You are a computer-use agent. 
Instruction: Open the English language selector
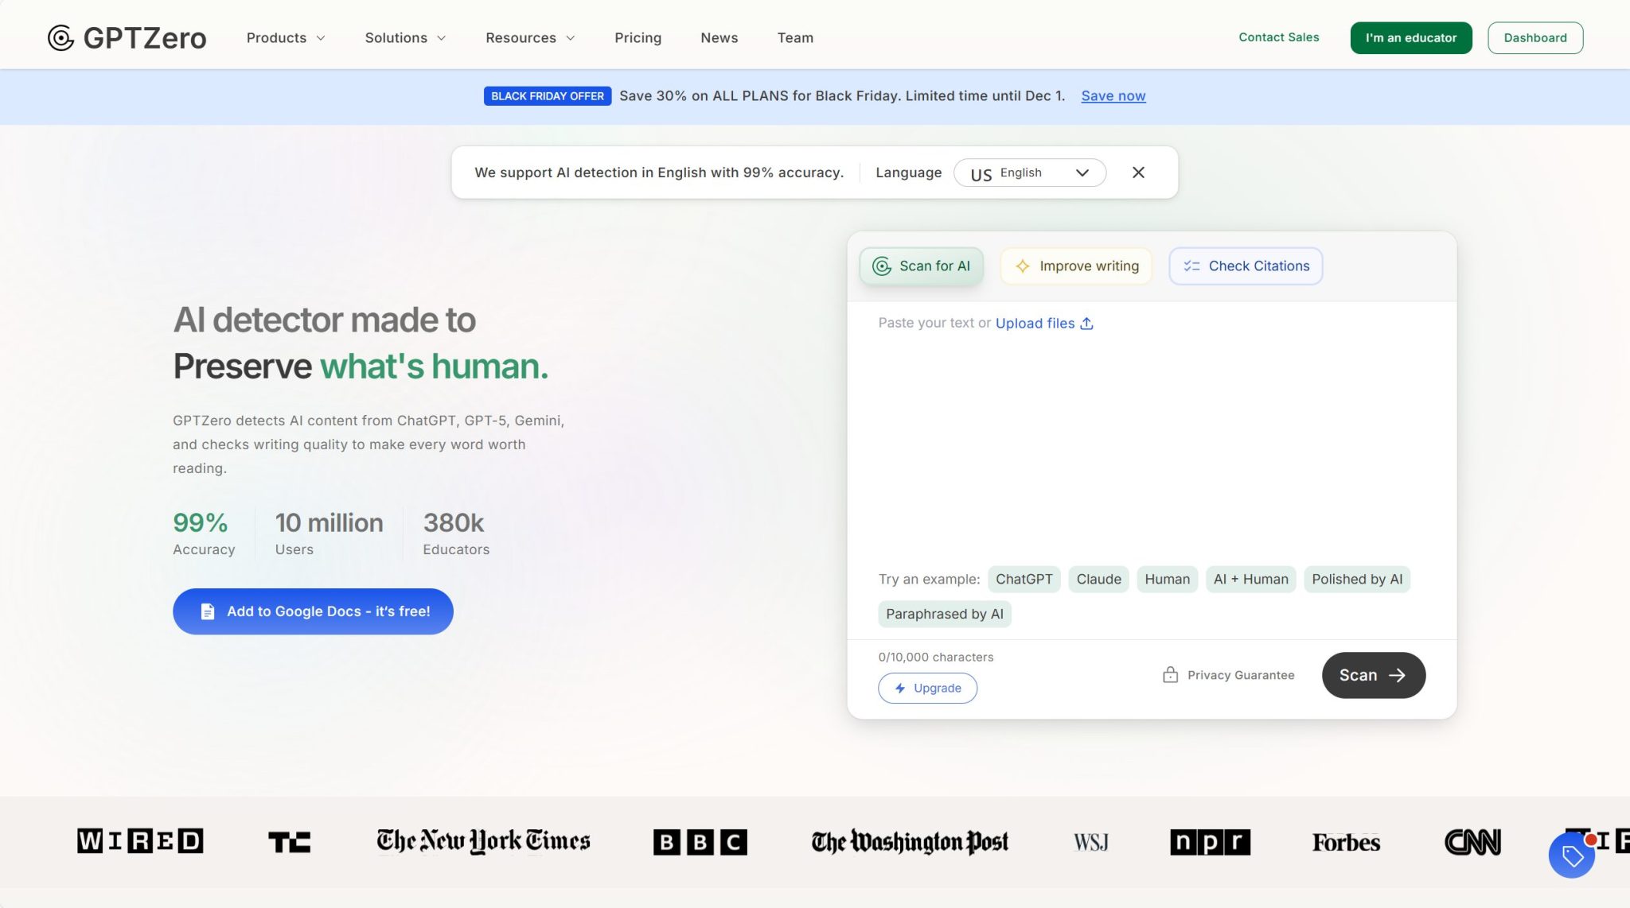pos(1029,173)
